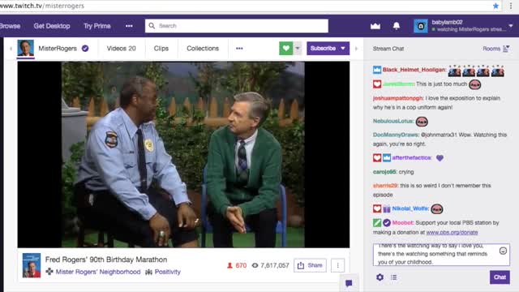
Task: Switch to the Videos 20 tab
Action: point(121,49)
